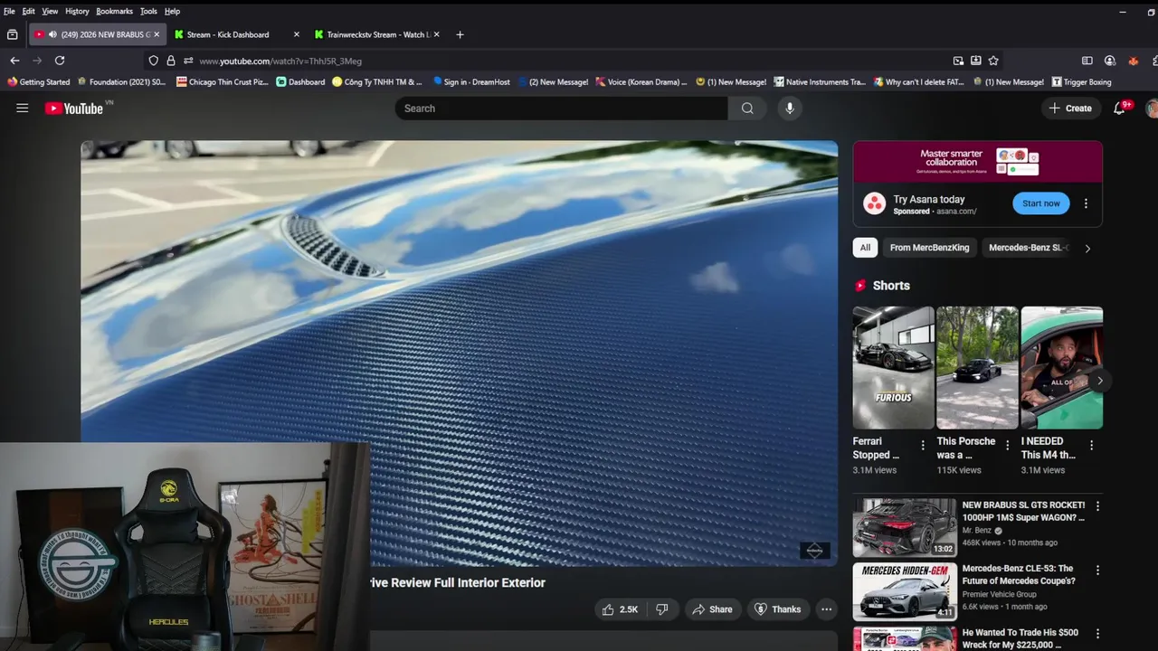Open Voice (Korean Drama) bookmark
This screenshot has height=651, width=1158.
pos(641,81)
